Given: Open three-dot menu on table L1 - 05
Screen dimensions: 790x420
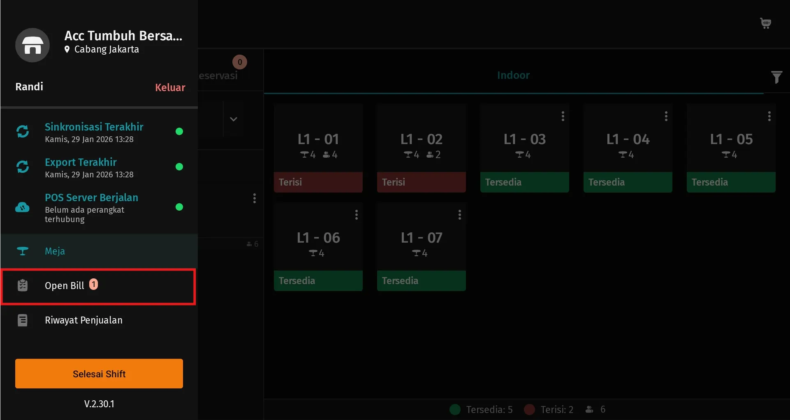Looking at the screenshot, I should coord(769,116).
